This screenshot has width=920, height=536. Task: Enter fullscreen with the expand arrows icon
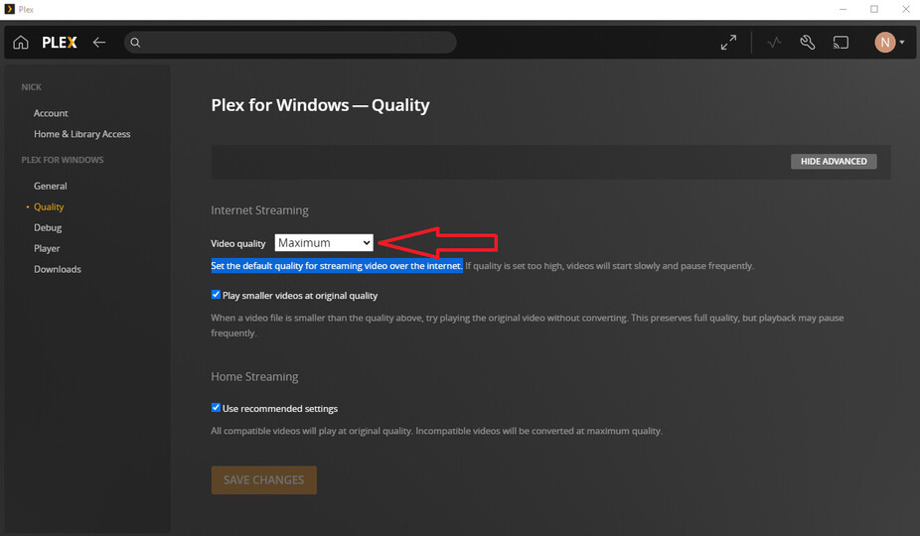728,43
